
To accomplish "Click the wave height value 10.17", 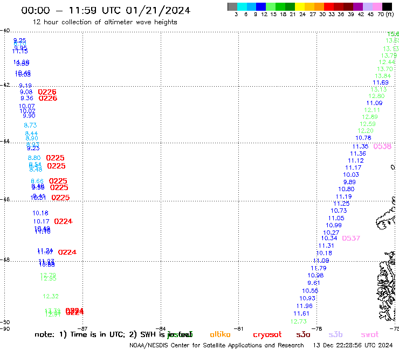I will 41,221.
